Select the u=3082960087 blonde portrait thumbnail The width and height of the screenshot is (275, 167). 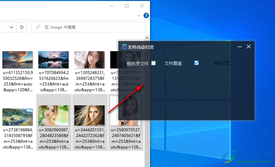click(x=53, y=115)
